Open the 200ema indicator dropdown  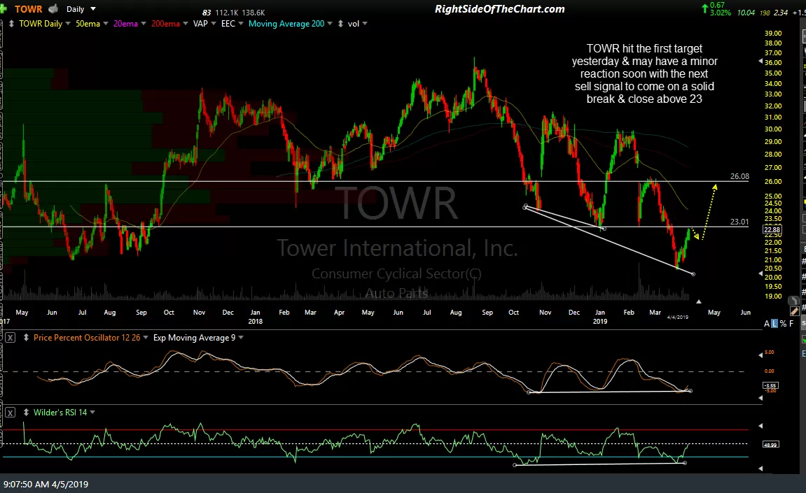(x=185, y=24)
